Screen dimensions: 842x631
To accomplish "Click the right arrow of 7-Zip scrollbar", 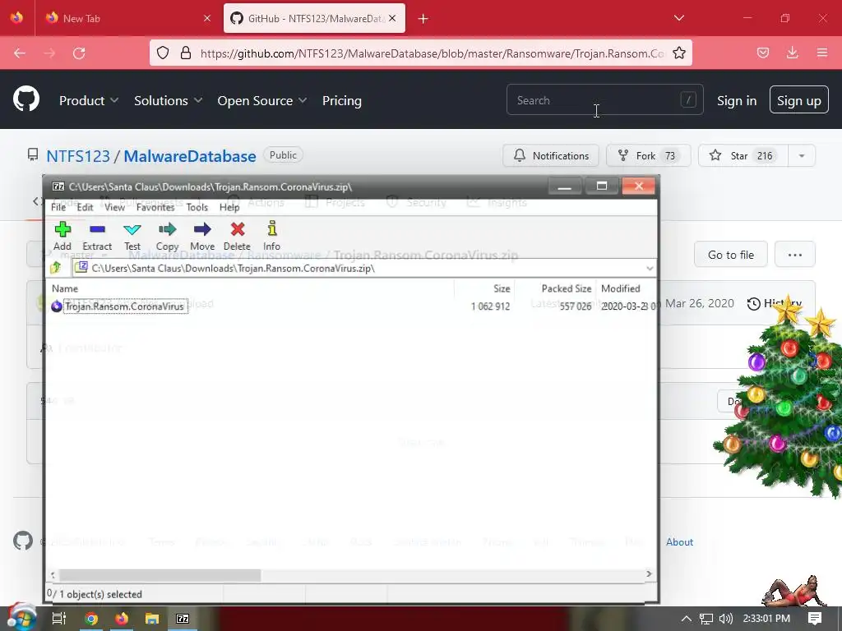I will coord(649,574).
